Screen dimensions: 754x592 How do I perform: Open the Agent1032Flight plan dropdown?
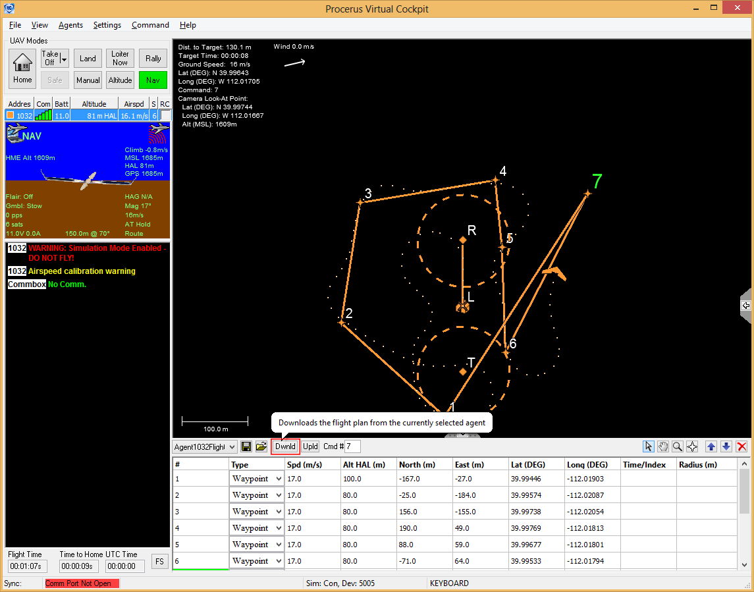point(232,446)
